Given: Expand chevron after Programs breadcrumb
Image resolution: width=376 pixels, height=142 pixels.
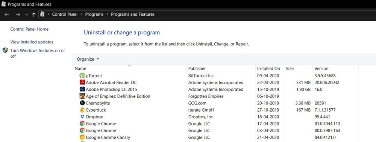Looking at the screenshot, I should pos(107,14).
